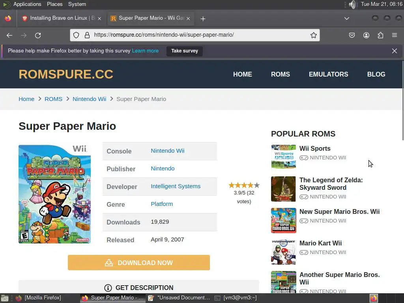This screenshot has width=404, height=303.
Task: Open Mario Kart Wii thumbnail
Action: 283,252
